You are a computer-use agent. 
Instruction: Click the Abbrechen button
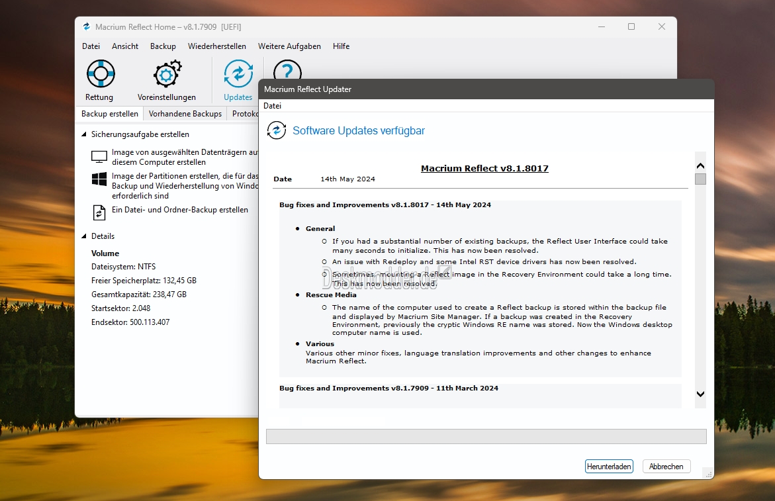coord(666,467)
